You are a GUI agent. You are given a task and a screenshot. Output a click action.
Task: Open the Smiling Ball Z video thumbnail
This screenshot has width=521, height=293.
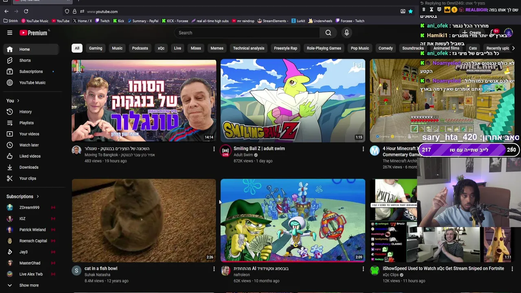coord(293,101)
